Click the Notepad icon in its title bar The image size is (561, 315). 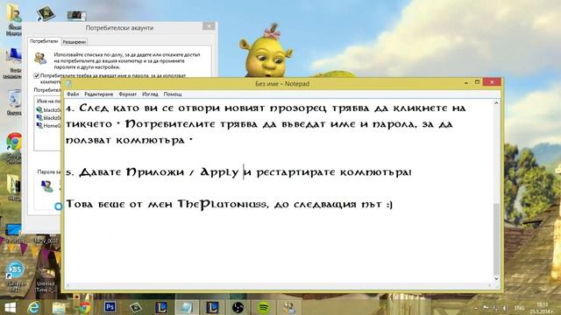(68, 84)
